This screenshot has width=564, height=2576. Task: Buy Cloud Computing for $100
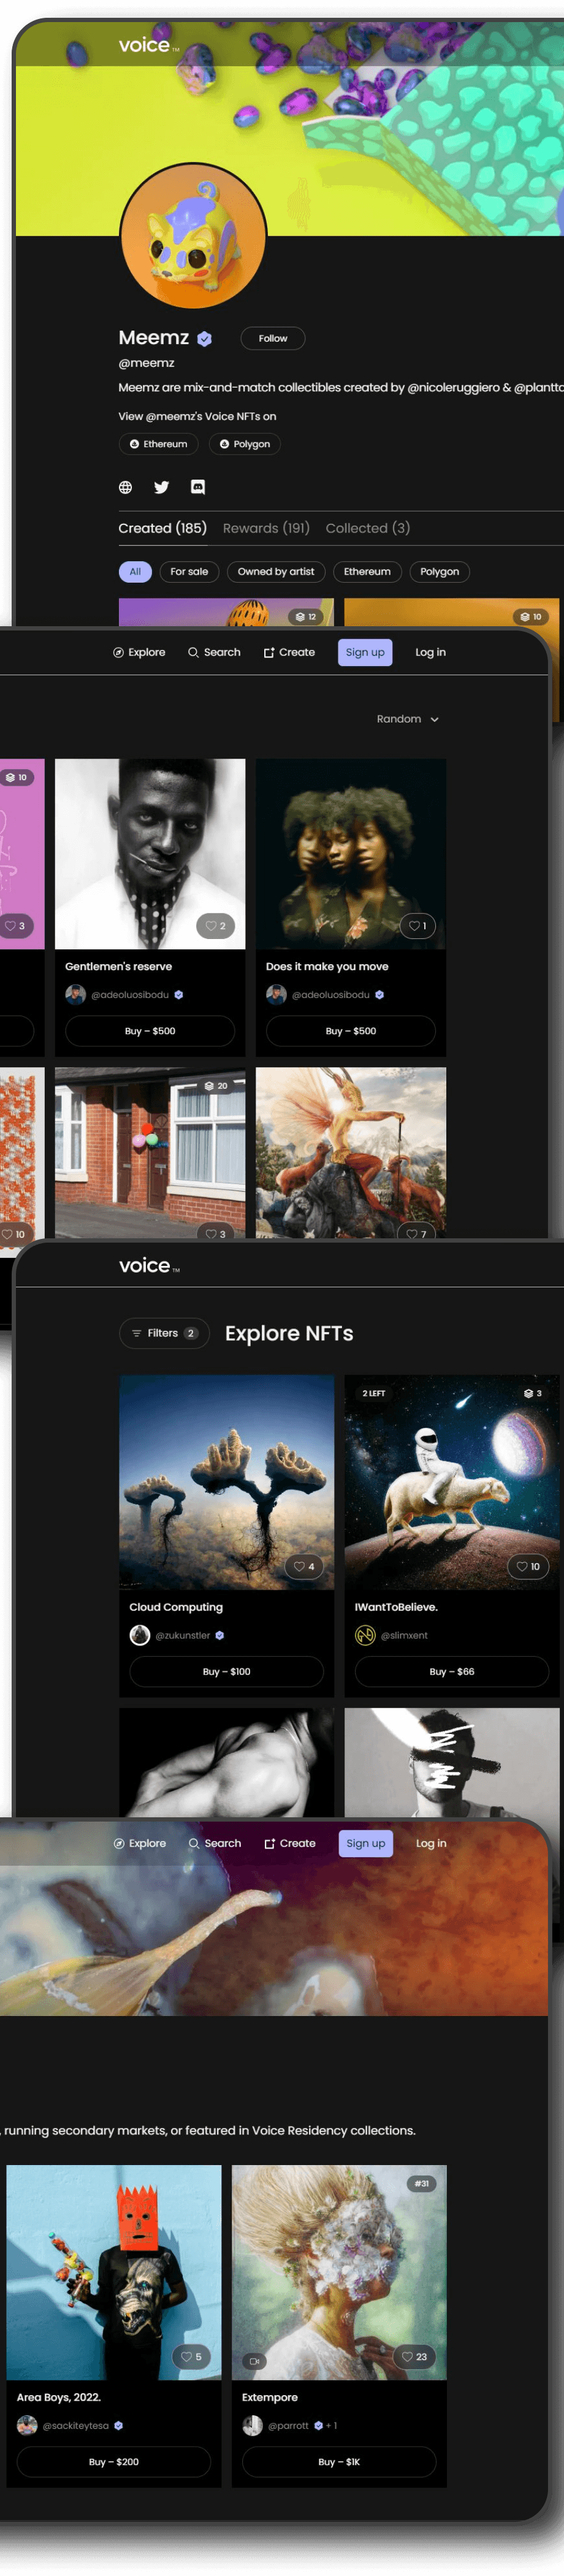(x=227, y=1671)
